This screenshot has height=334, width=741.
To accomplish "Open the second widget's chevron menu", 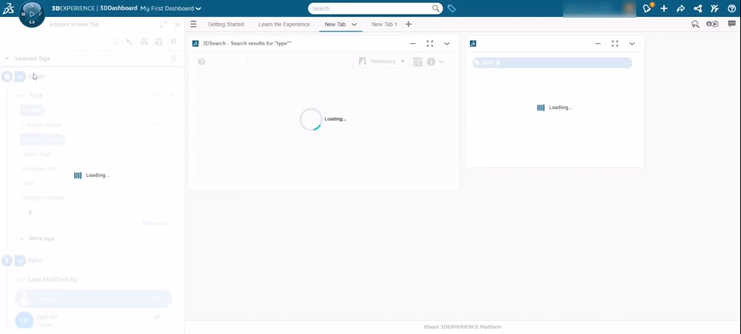I will [632, 43].
